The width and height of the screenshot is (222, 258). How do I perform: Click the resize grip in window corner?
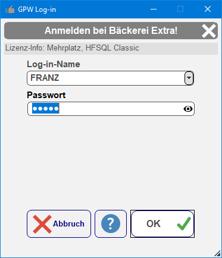[218, 253]
